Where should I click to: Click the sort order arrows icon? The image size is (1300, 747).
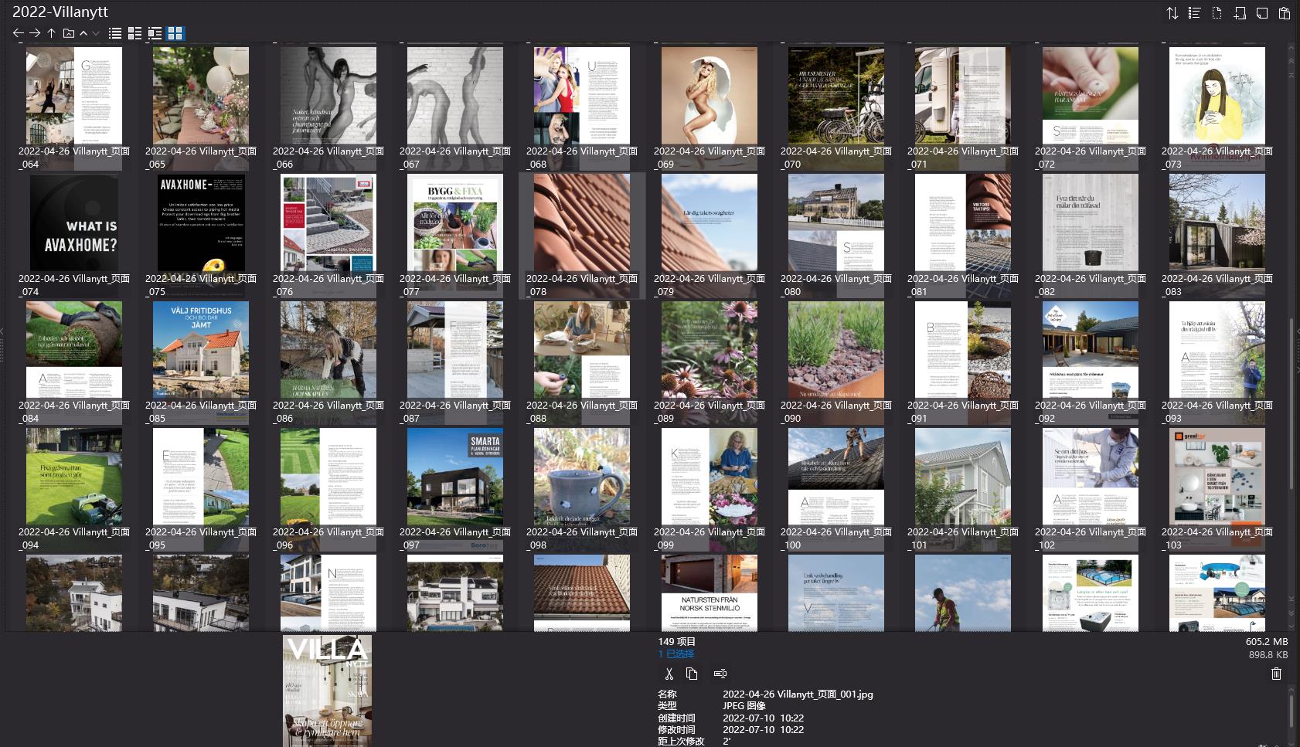tap(1172, 13)
